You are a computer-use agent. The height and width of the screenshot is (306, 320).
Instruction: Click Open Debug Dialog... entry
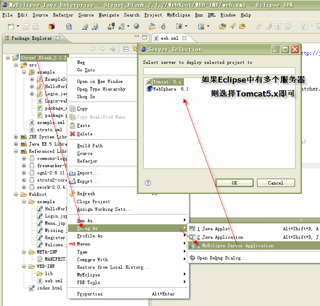point(222,258)
